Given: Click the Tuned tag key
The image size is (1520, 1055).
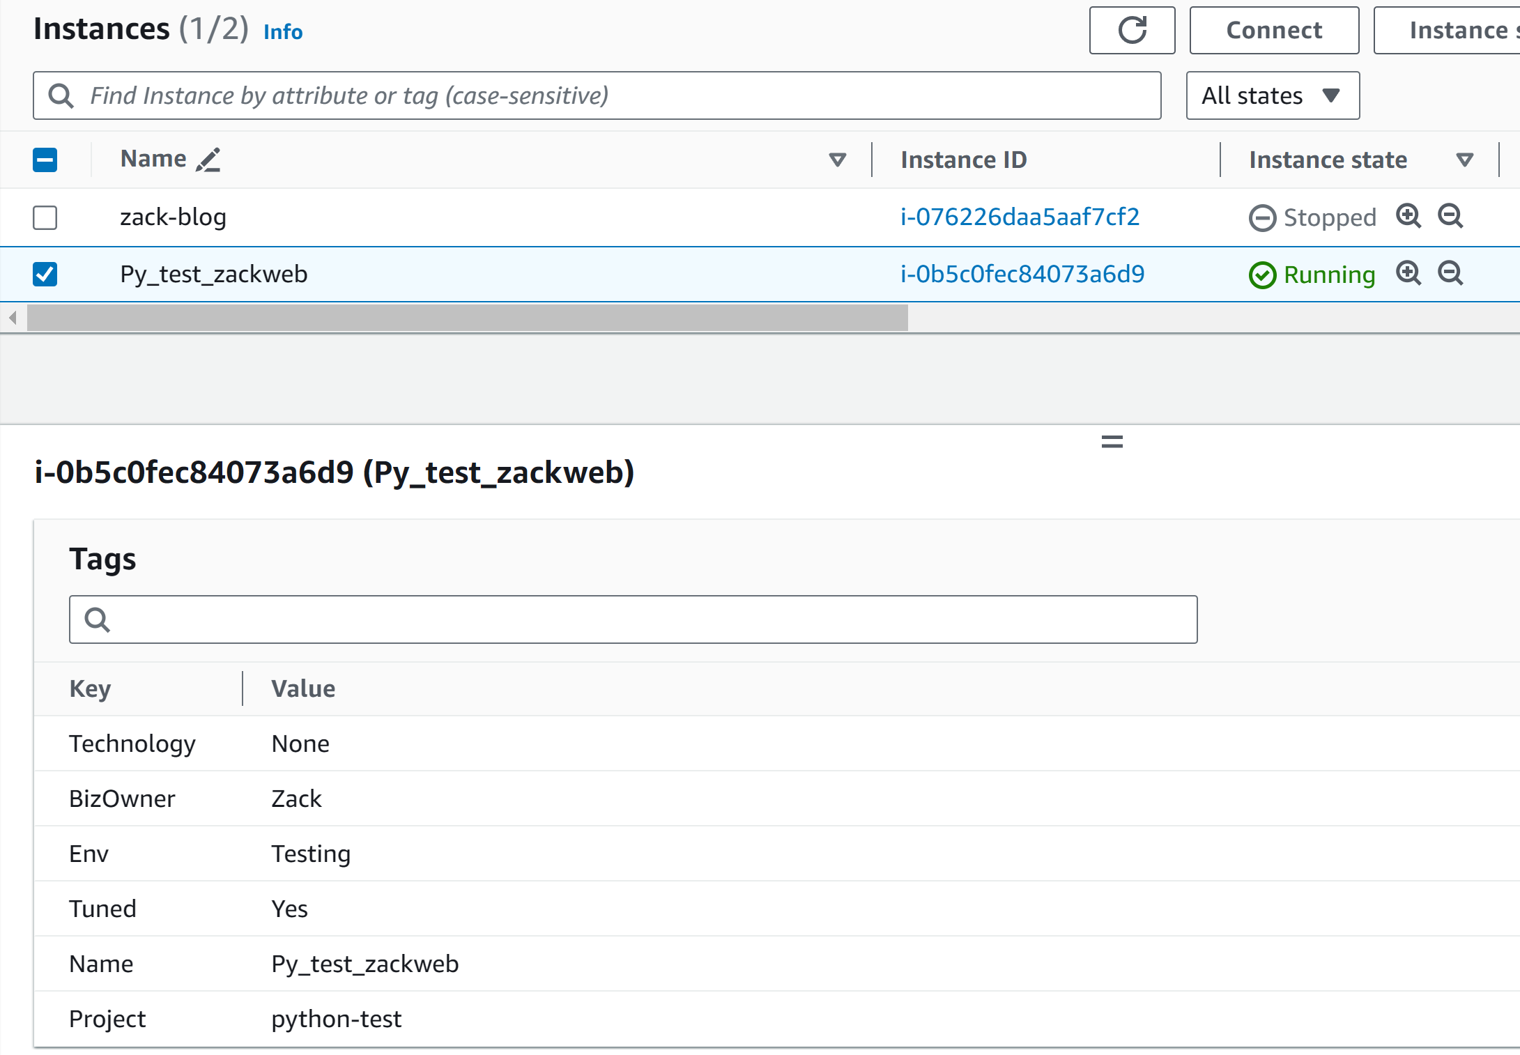Looking at the screenshot, I should coord(102,909).
